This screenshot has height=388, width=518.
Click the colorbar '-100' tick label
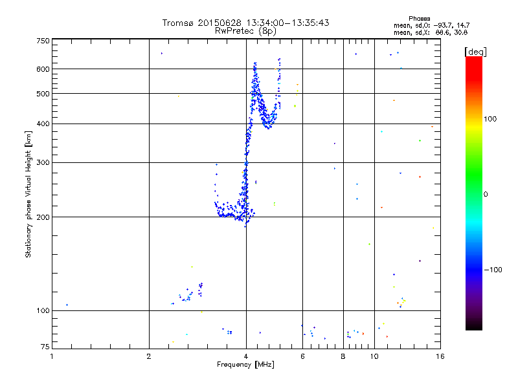pyautogui.click(x=493, y=270)
